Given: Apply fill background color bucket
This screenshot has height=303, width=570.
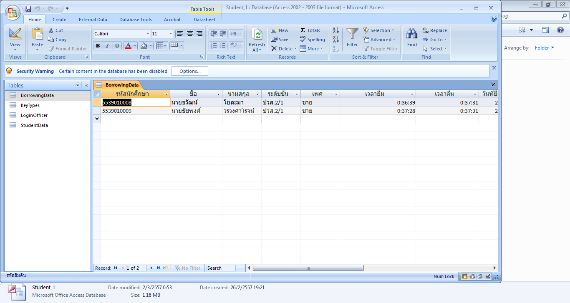Looking at the screenshot, I should point(144,46).
